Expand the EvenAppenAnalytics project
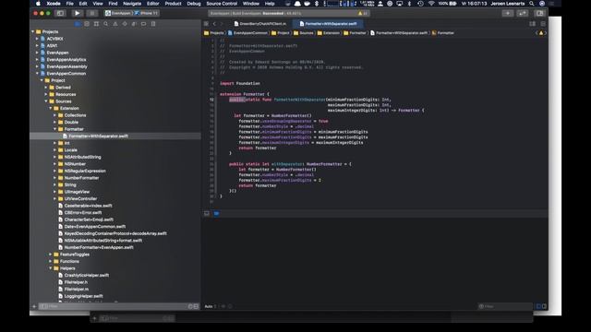 [37, 59]
